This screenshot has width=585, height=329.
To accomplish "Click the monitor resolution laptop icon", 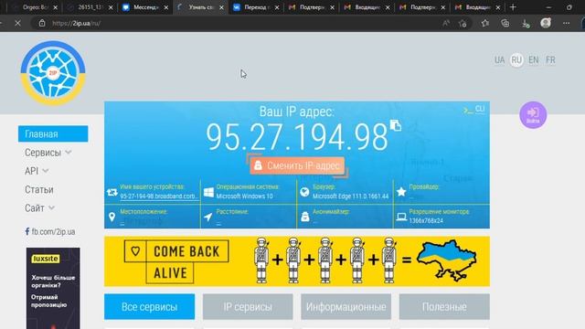I will [x=401, y=217].
